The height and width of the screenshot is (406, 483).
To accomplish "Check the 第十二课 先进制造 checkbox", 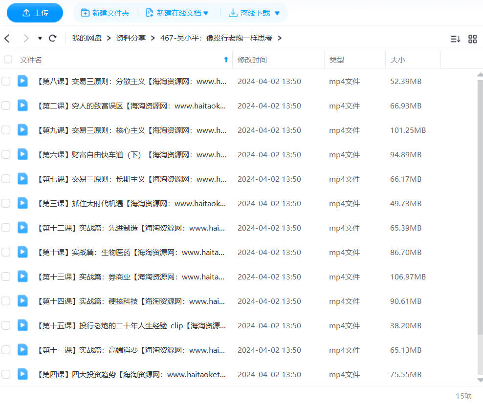I will coord(6,228).
